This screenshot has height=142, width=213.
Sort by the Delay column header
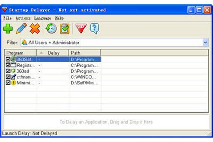click(x=53, y=53)
